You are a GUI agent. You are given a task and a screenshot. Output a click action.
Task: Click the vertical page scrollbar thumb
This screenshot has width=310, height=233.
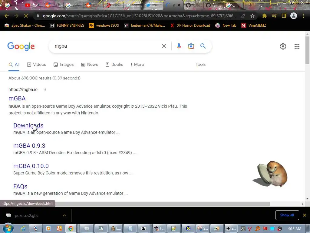point(307,50)
